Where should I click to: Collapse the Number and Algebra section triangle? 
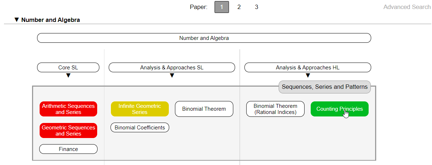click(x=17, y=20)
